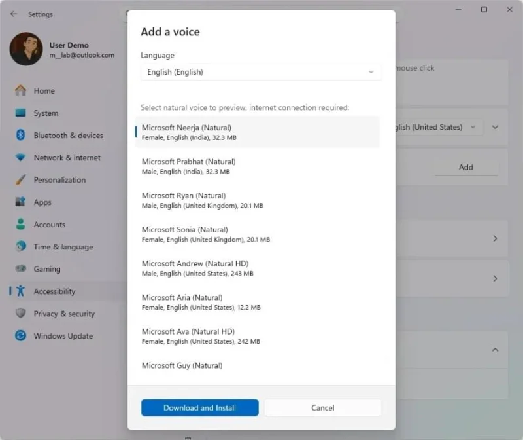Click the Download and Install button

tap(200, 408)
